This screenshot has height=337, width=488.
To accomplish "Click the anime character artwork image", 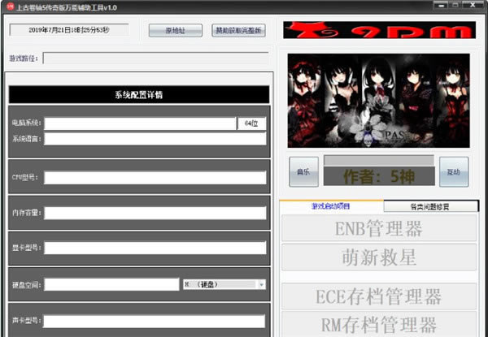I will tap(379, 101).
